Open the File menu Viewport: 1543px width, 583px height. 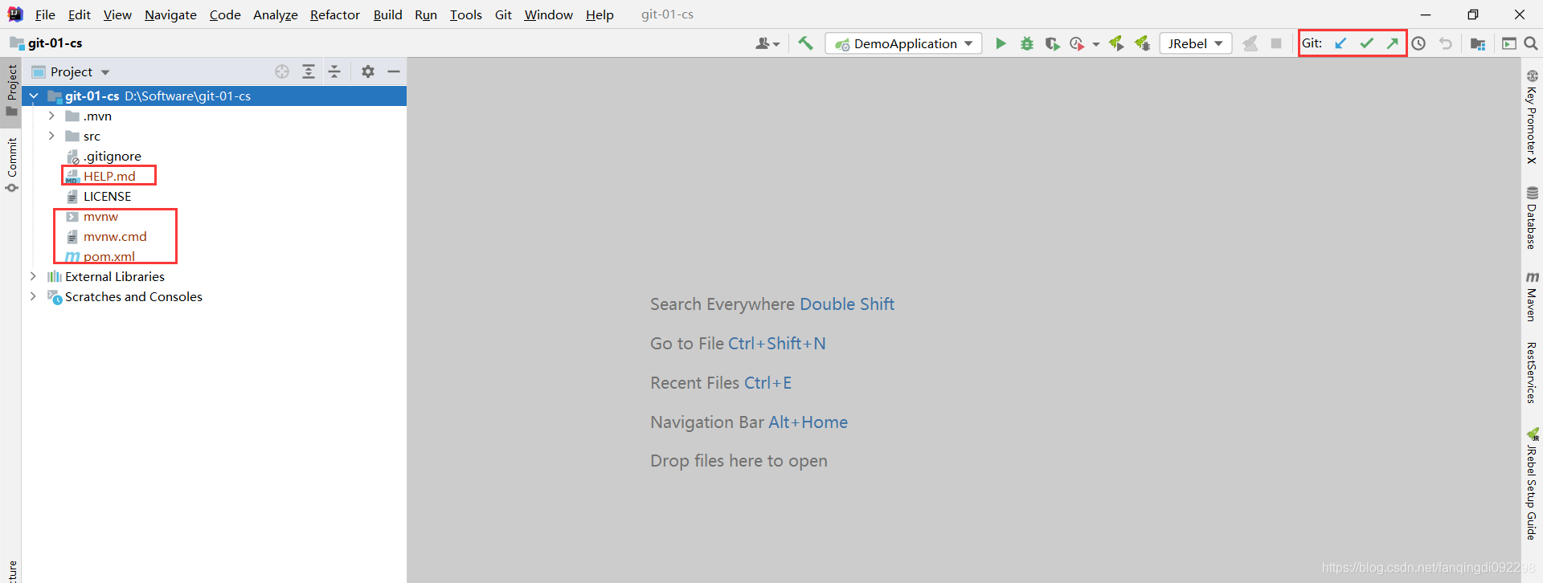click(45, 14)
